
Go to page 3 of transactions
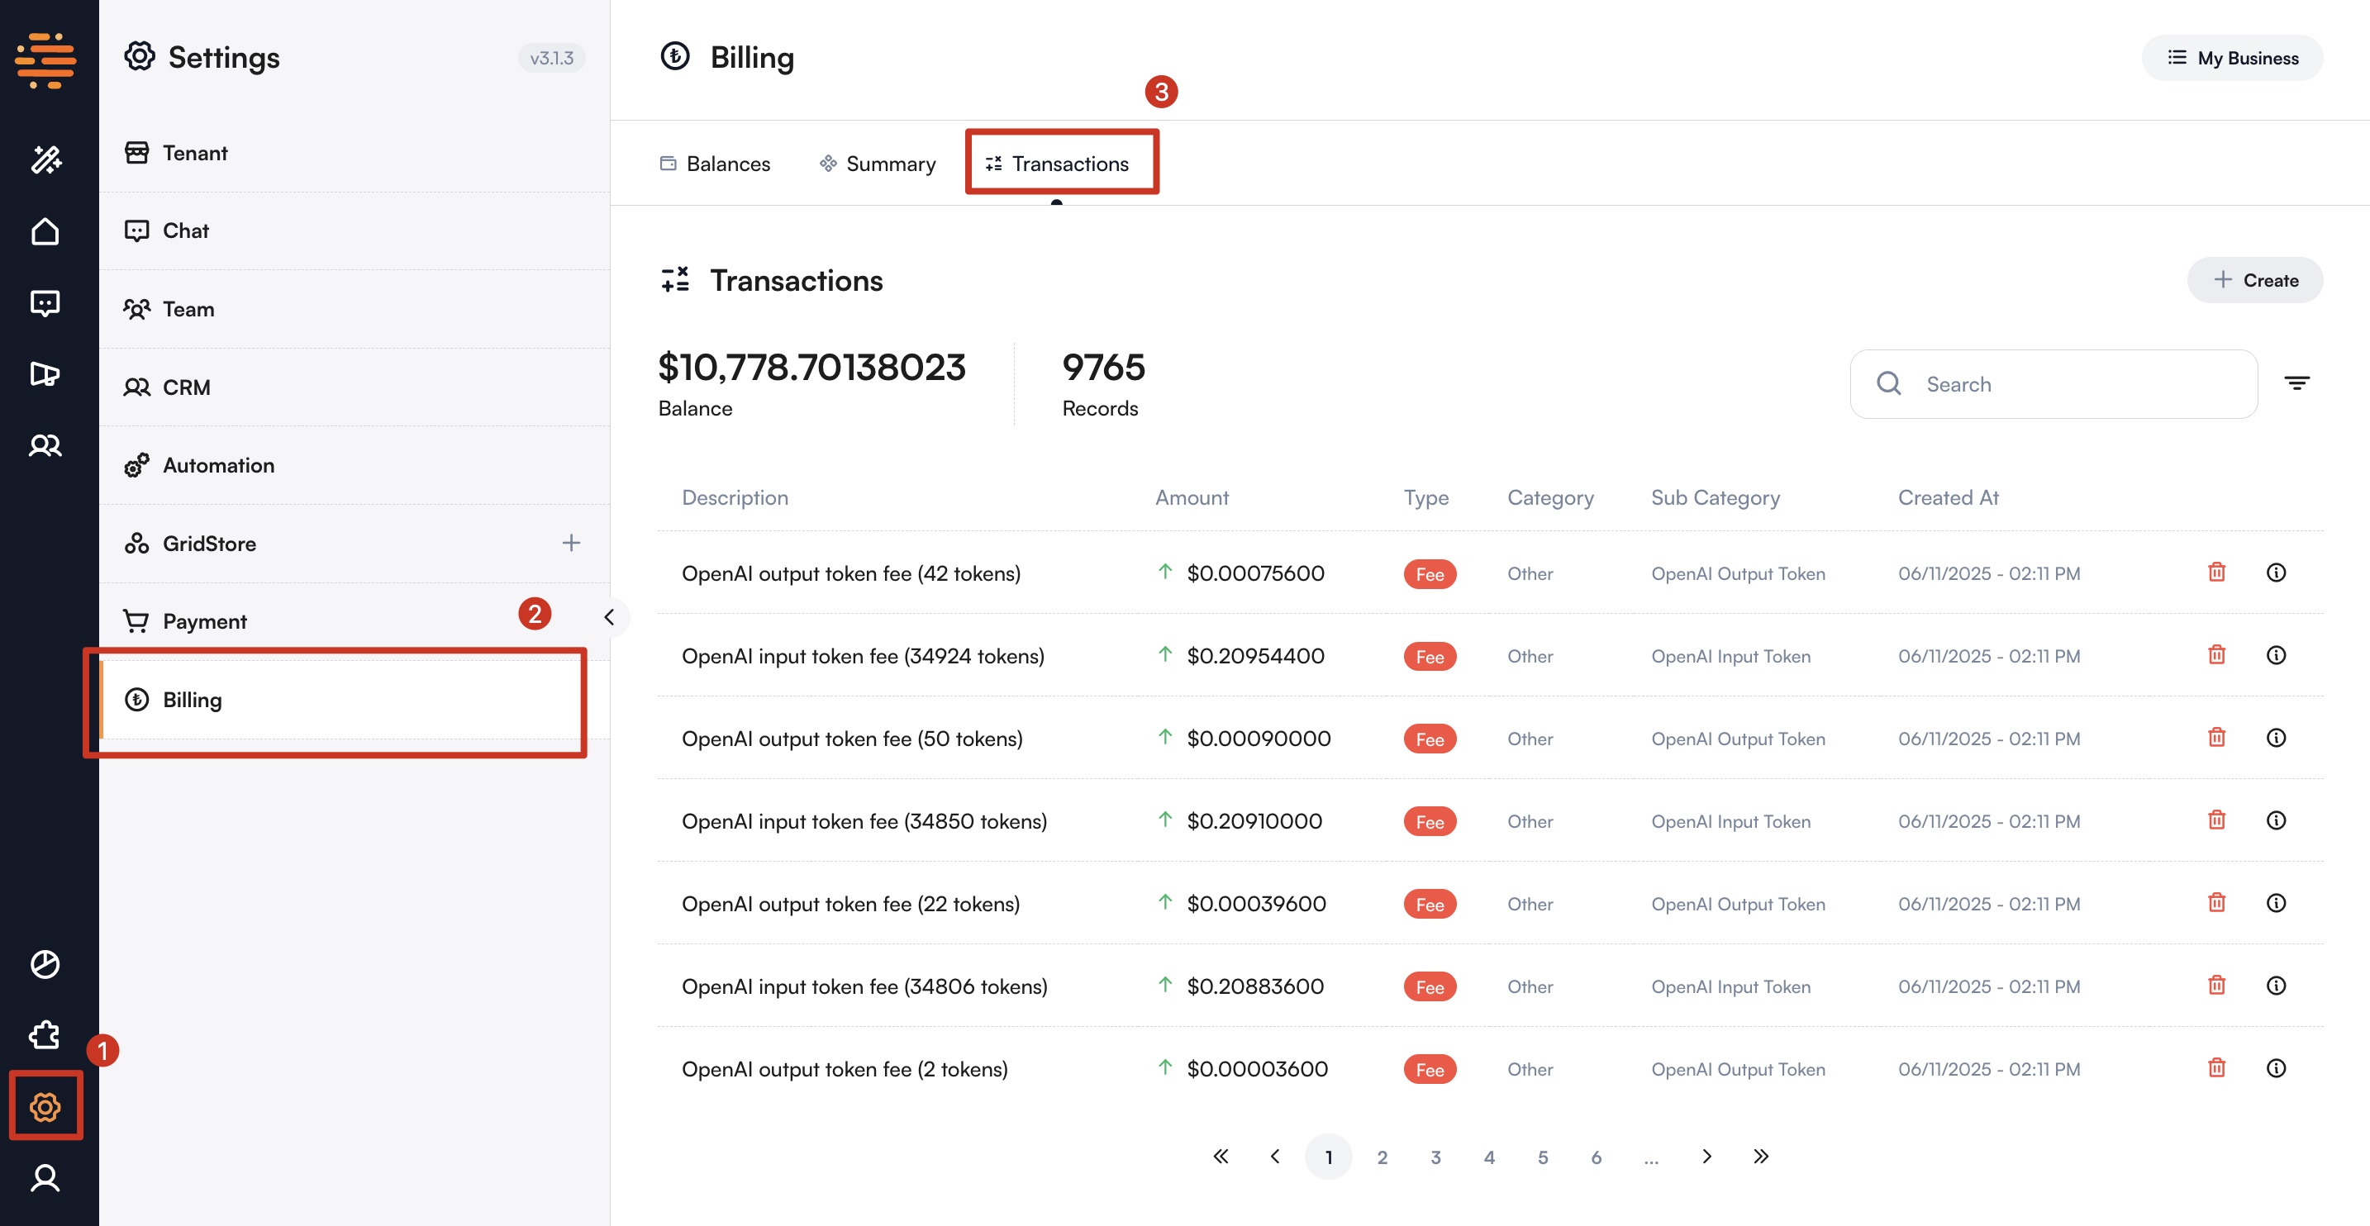point(1435,1157)
